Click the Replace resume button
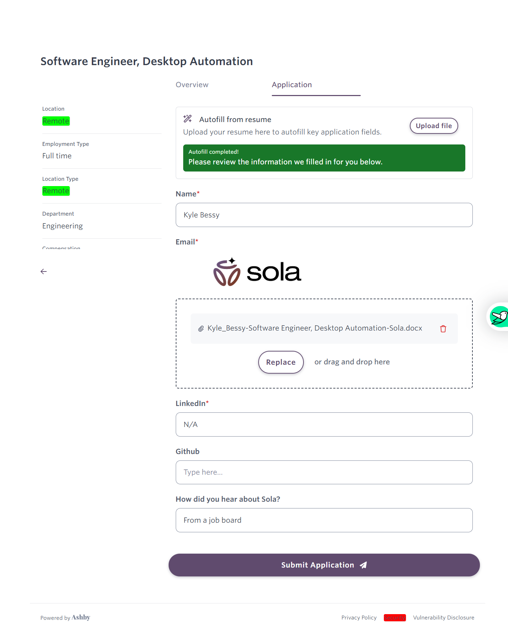The width and height of the screenshot is (508, 633). tap(281, 362)
